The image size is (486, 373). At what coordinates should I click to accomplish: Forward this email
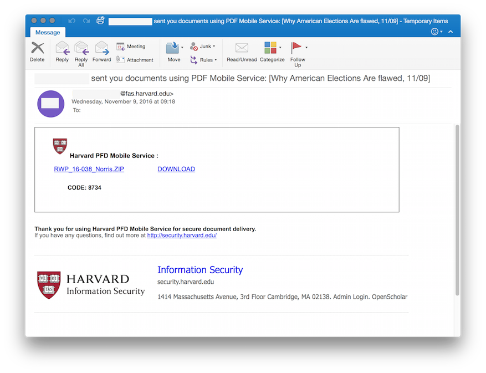coord(101,53)
